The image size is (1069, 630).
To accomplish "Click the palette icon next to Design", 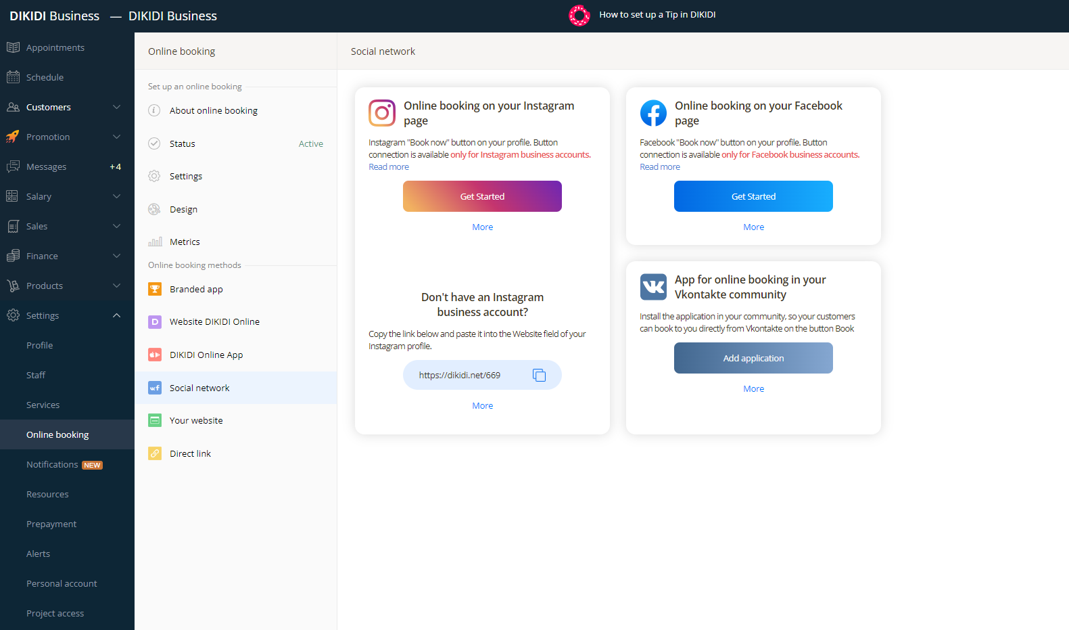I will (154, 209).
